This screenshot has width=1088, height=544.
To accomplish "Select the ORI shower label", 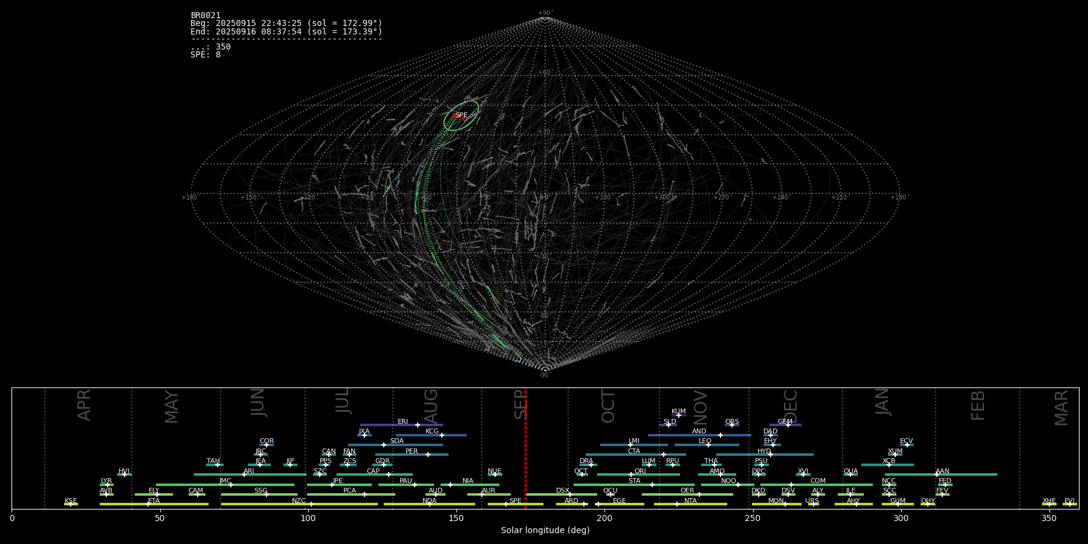I will 640,471.
